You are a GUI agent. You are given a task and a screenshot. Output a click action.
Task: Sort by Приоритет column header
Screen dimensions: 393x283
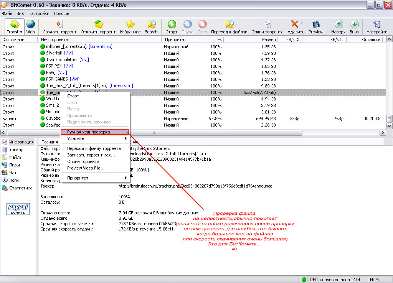(179, 39)
